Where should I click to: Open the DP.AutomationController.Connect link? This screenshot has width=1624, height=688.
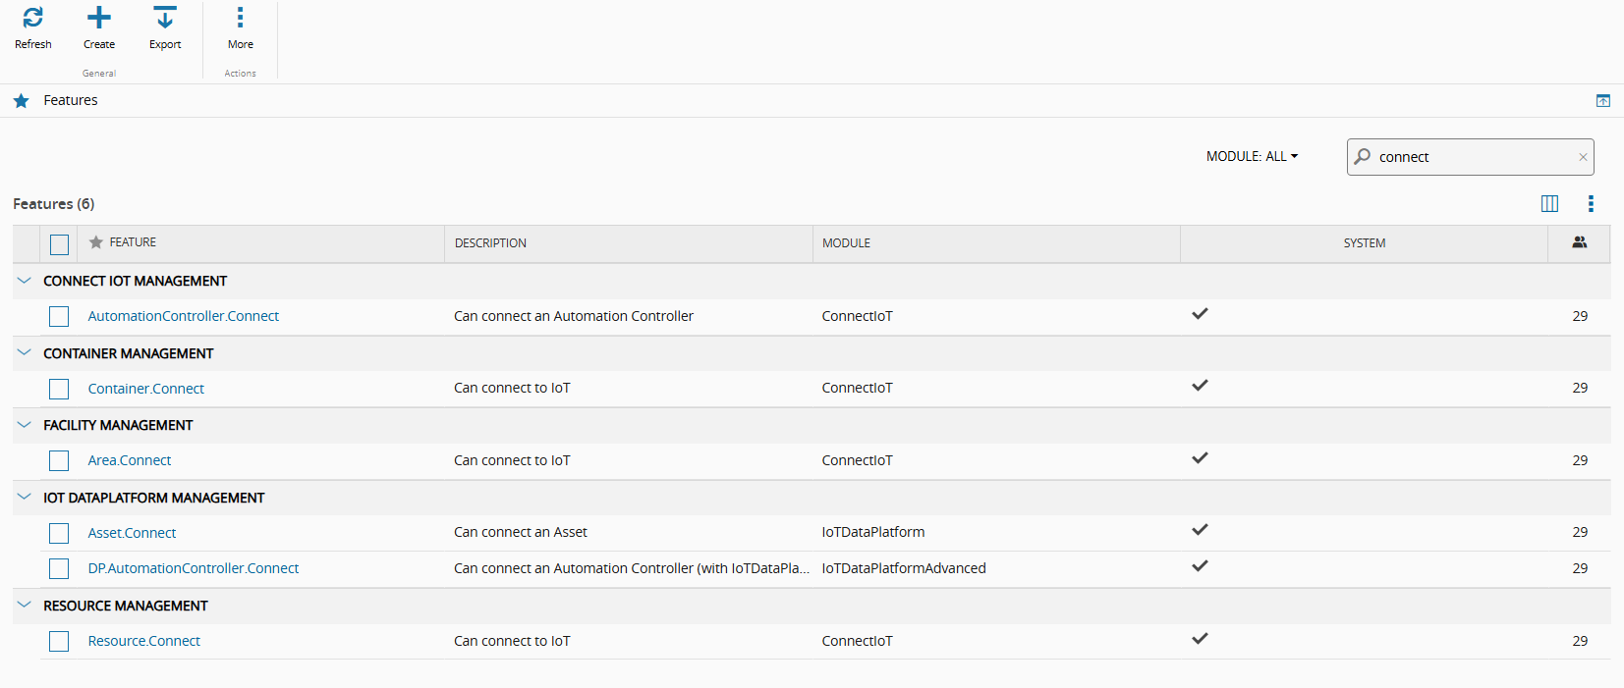193,568
